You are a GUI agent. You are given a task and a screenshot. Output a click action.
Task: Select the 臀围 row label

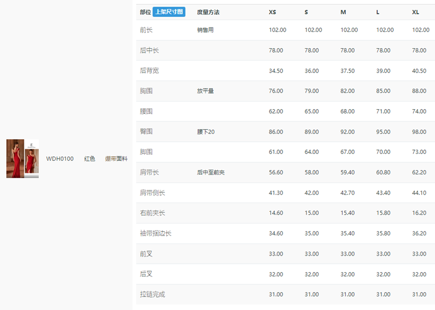(146, 131)
